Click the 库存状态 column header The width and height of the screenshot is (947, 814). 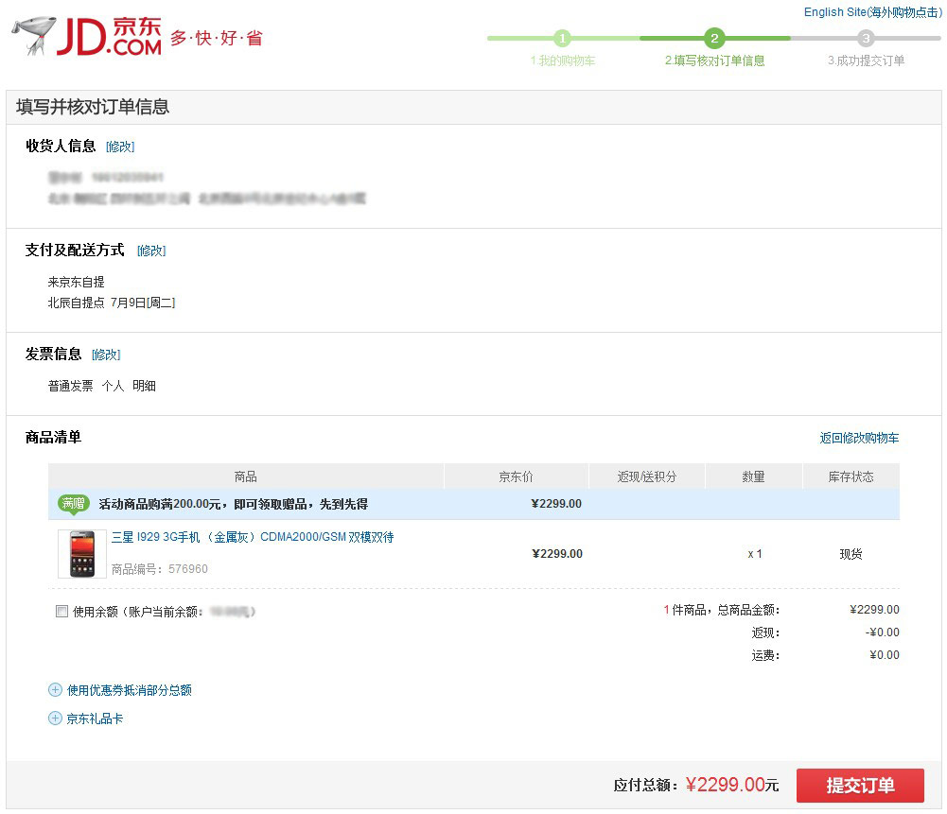tap(851, 476)
